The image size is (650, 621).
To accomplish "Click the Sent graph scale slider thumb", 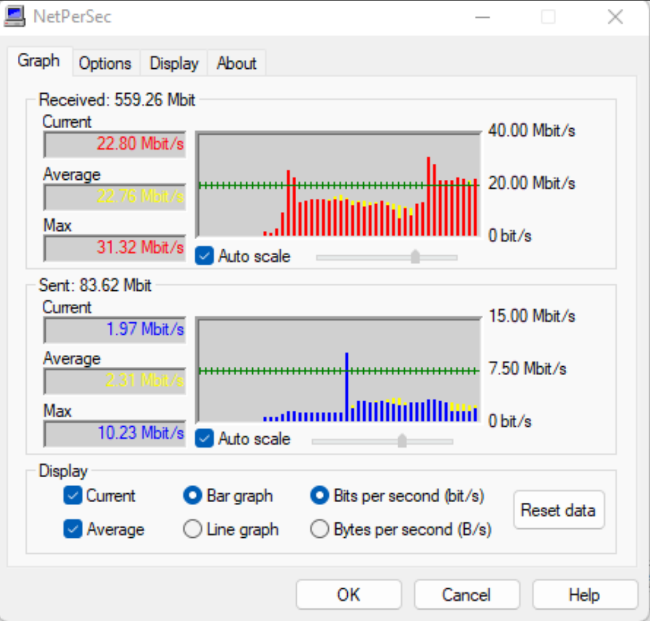I will (402, 441).
